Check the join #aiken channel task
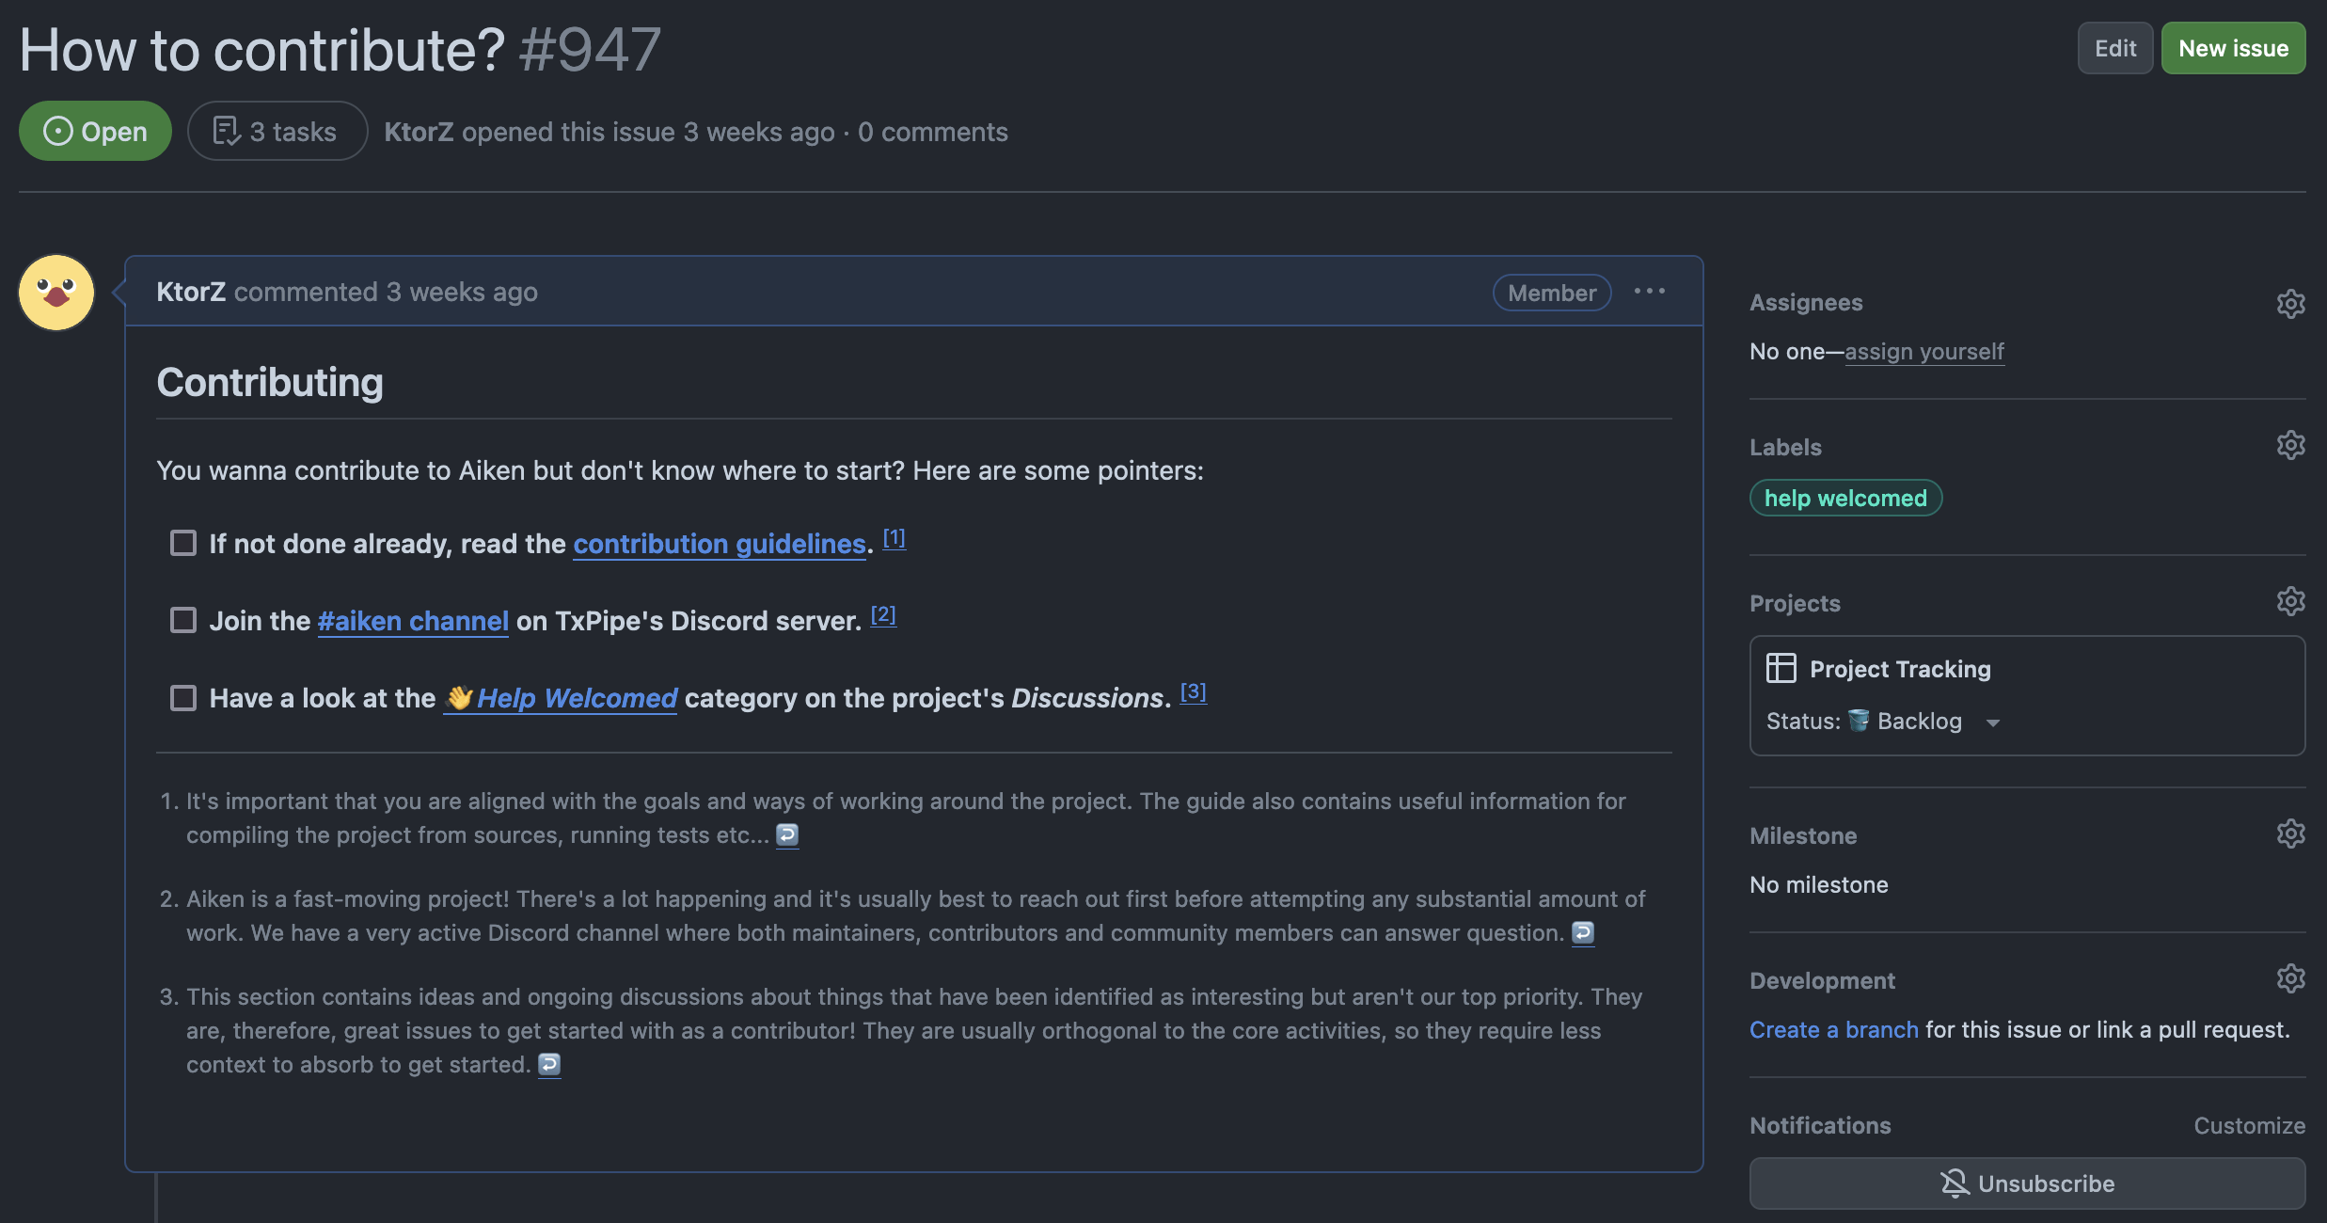The width and height of the screenshot is (2327, 1223). coord(183,620)
